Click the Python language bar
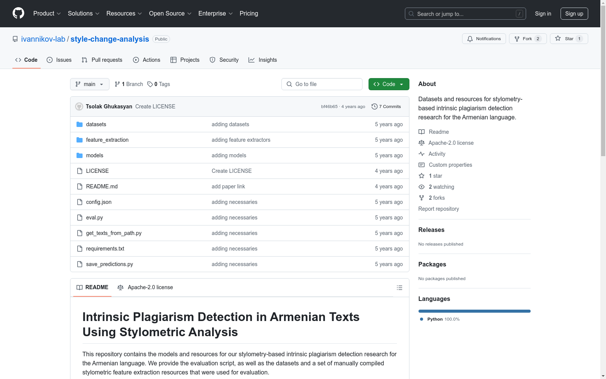 coord(475,311)
